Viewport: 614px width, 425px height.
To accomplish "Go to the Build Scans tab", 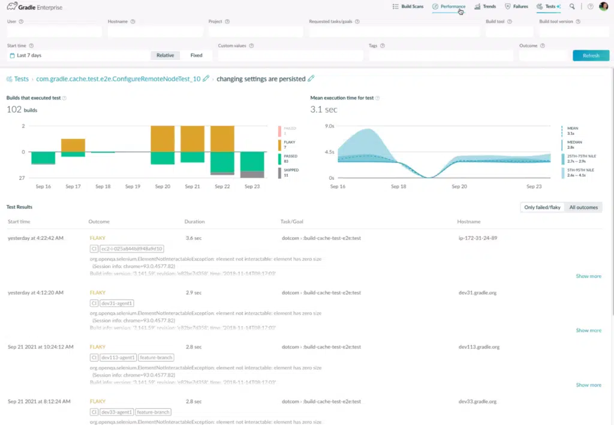I will tap(408, 7).
